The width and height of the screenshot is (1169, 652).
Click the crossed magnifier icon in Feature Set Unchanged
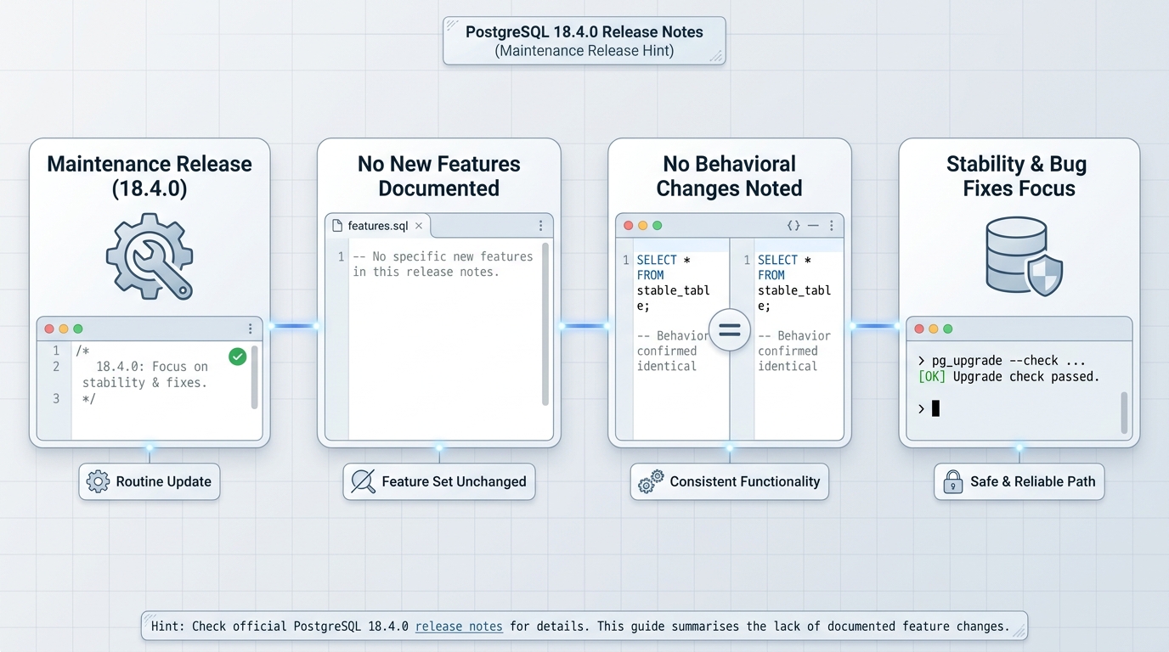[x=364, y=481]
